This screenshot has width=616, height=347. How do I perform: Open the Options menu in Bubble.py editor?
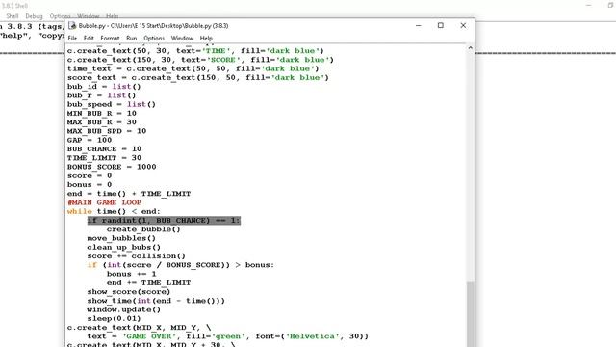pyautogui.click(x=154, y=39)
